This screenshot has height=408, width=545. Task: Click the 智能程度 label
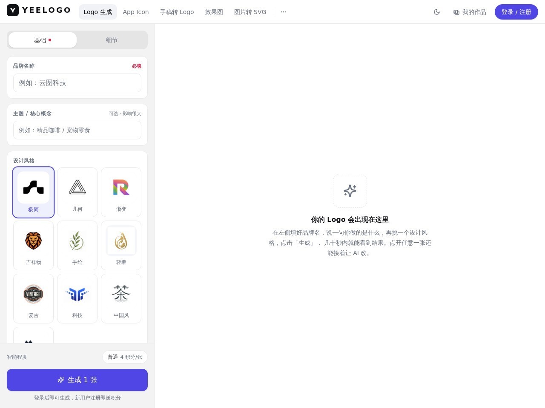click(17, 357)
